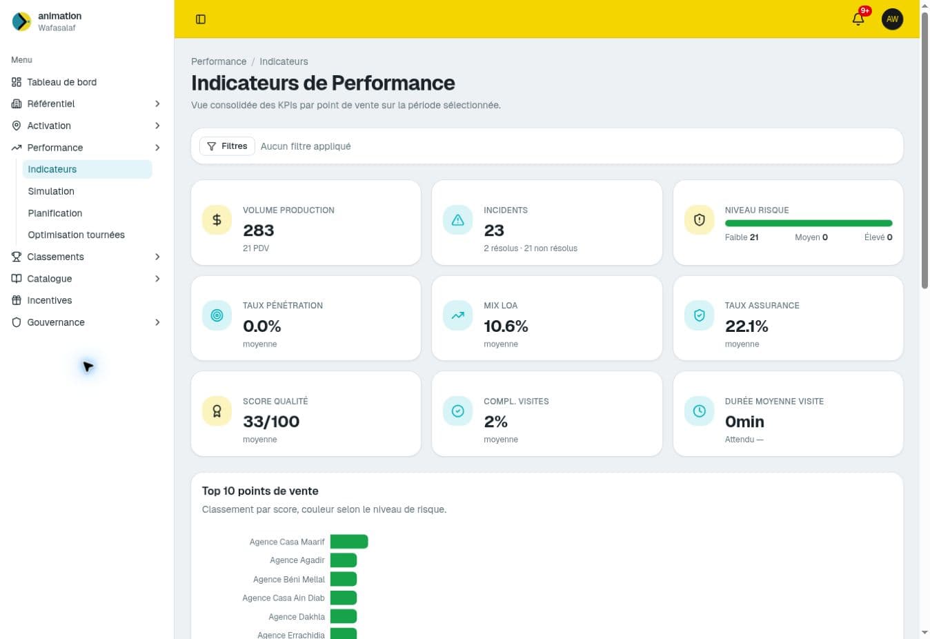Image resolution: width=930 pixels, height=639 pixels.
Task: Click the Agence Dakhla label
Action: tap(297, 617)
